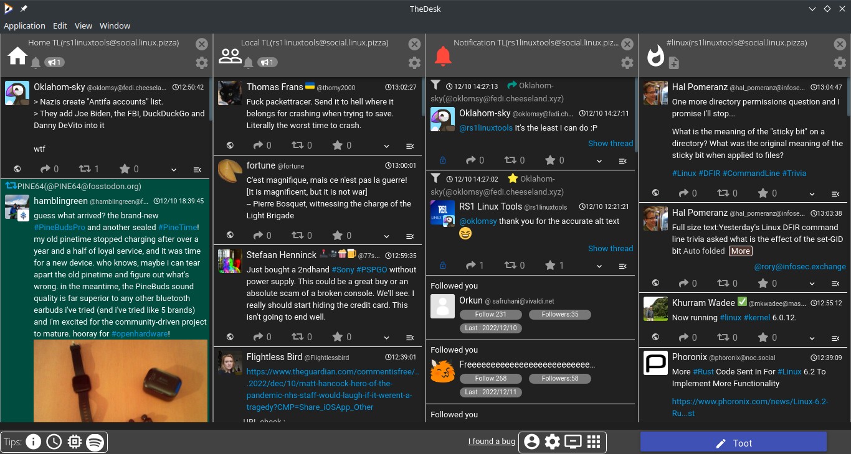
Task: Expand chevron on fortune's post
Action: [x=386, y=236]
